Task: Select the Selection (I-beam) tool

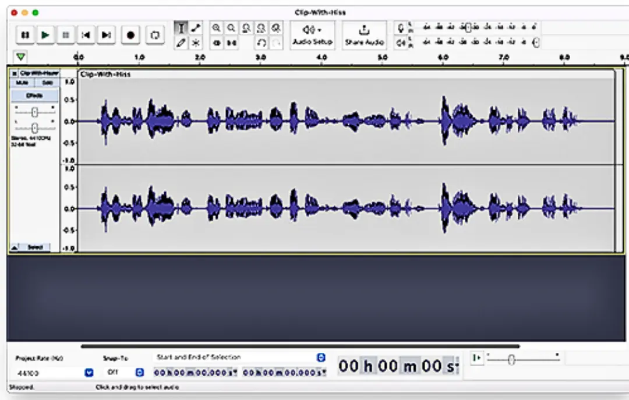Action: 181,28
